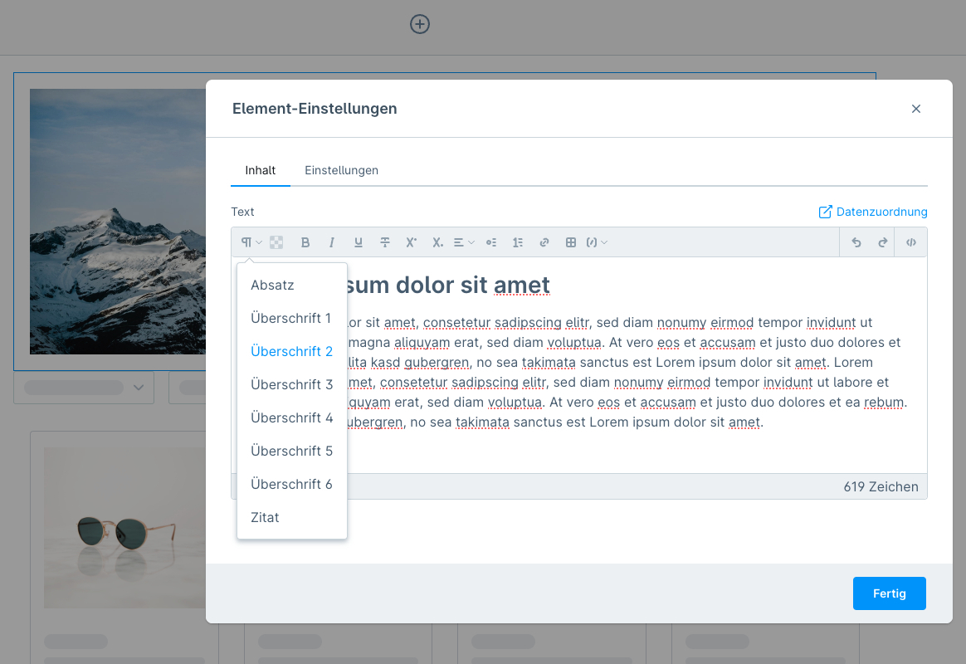Click the Fertig button
The image size is (966, 664).
(889, 593)
